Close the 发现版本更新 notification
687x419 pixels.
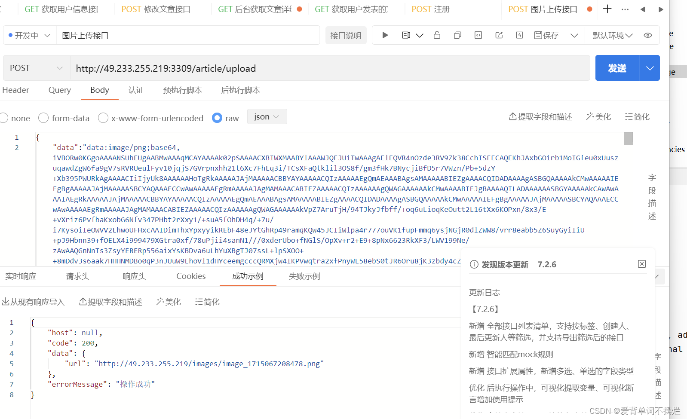[641, 264]
